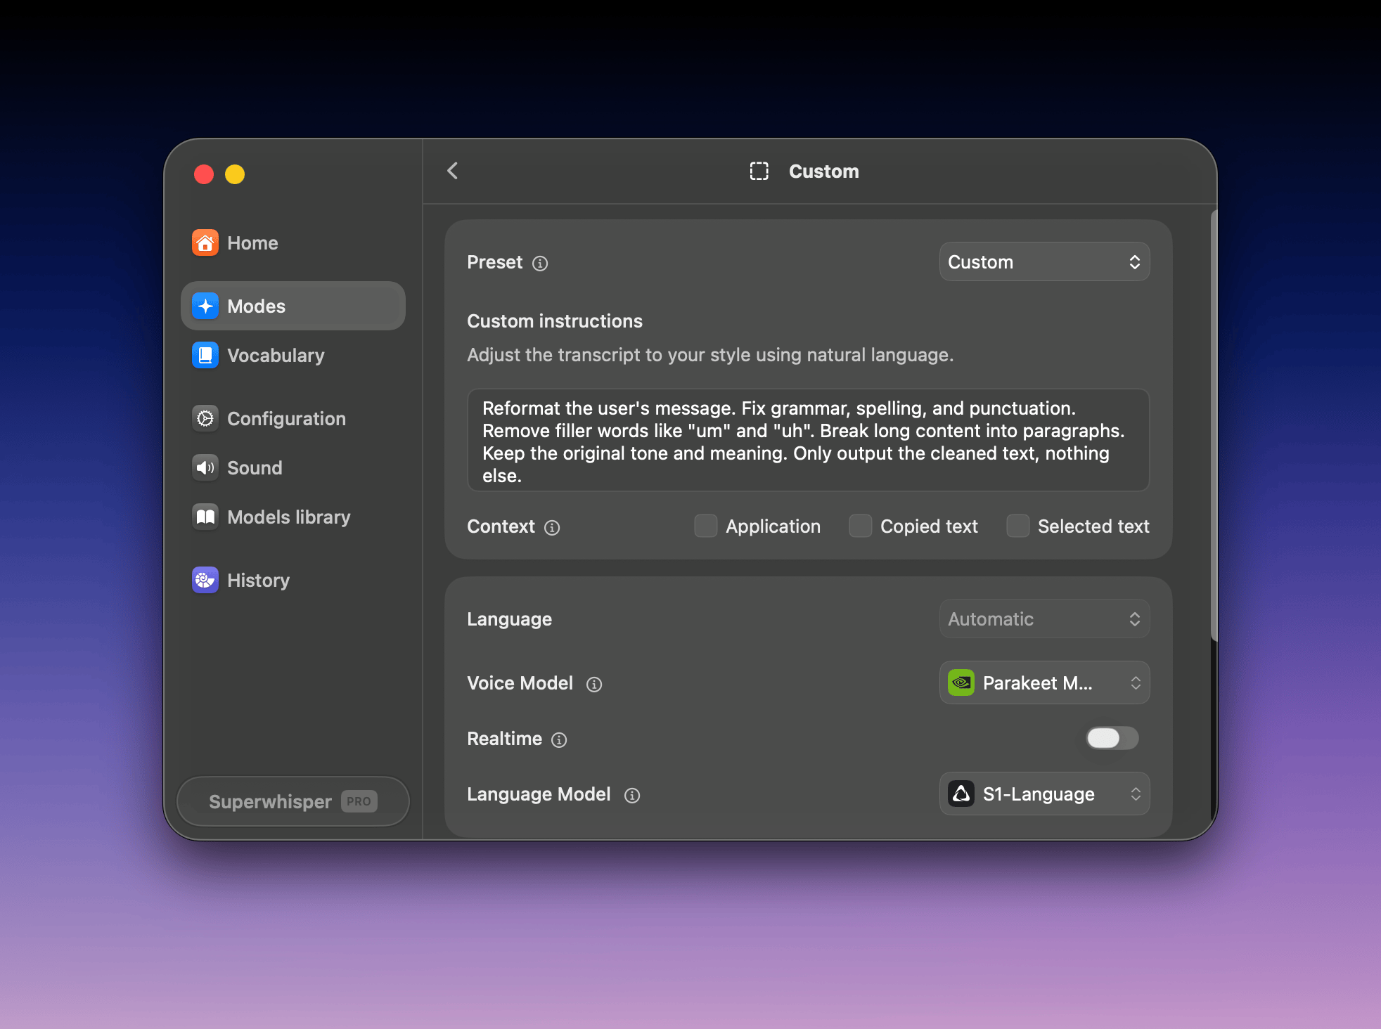Click the purple History icon
The image size is (1381, 1029).
[x=205, y=581]
